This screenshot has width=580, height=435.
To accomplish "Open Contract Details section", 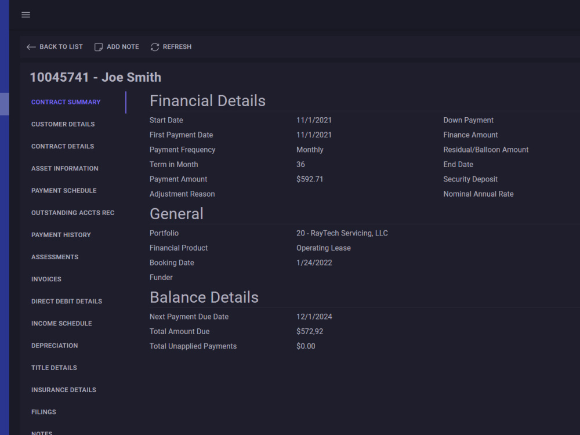I will (63, 147).
